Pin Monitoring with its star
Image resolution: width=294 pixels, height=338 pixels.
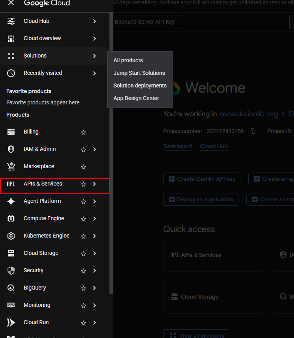pyautogui.click(x=84, y=306)
